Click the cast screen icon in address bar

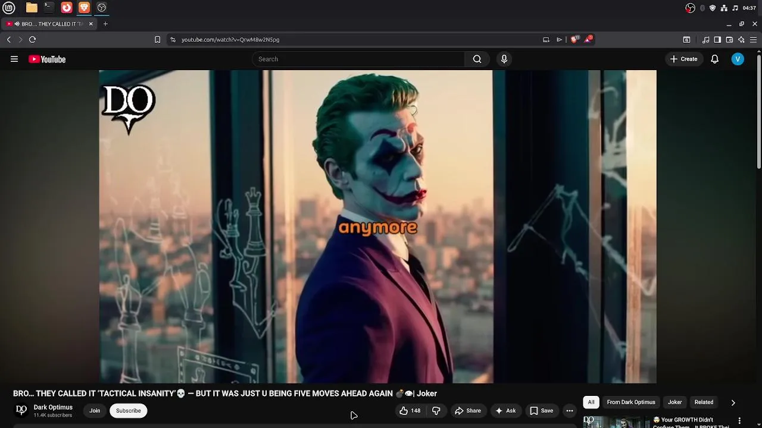click(546, 39)
